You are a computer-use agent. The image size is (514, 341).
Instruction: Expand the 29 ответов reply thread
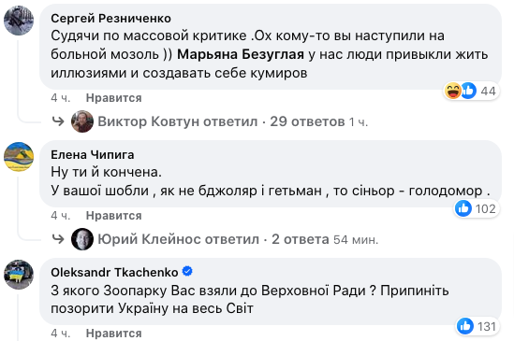[x=307, y=121]
